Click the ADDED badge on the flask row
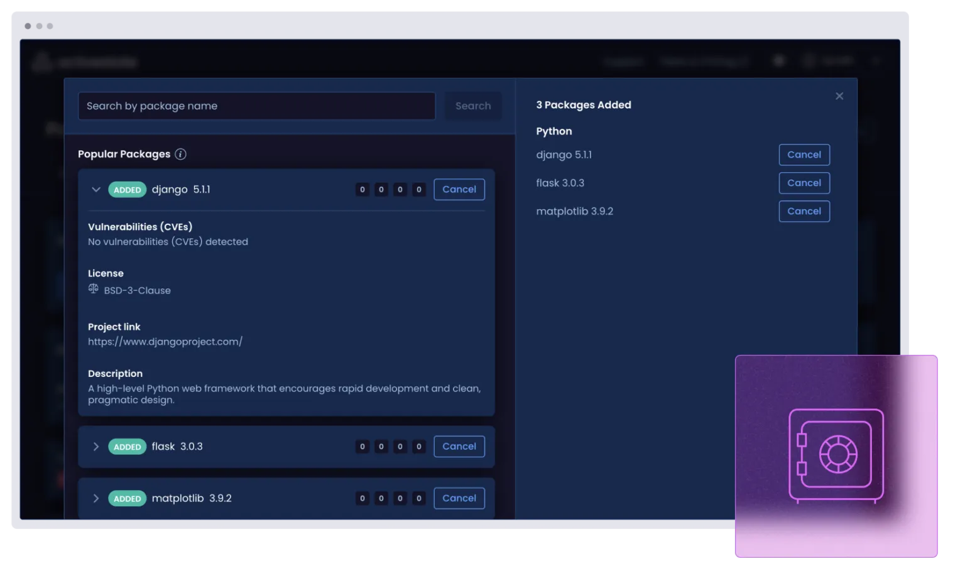This screenshot has width=965, height=578. coord(127,447)
